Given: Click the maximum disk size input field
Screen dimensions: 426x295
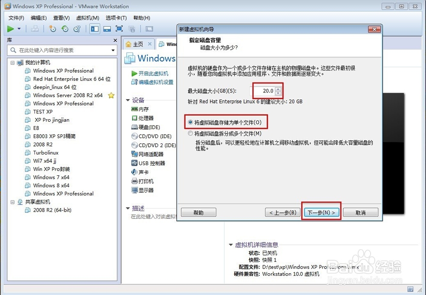Looking at the screenshot, I should pos(262,91).
